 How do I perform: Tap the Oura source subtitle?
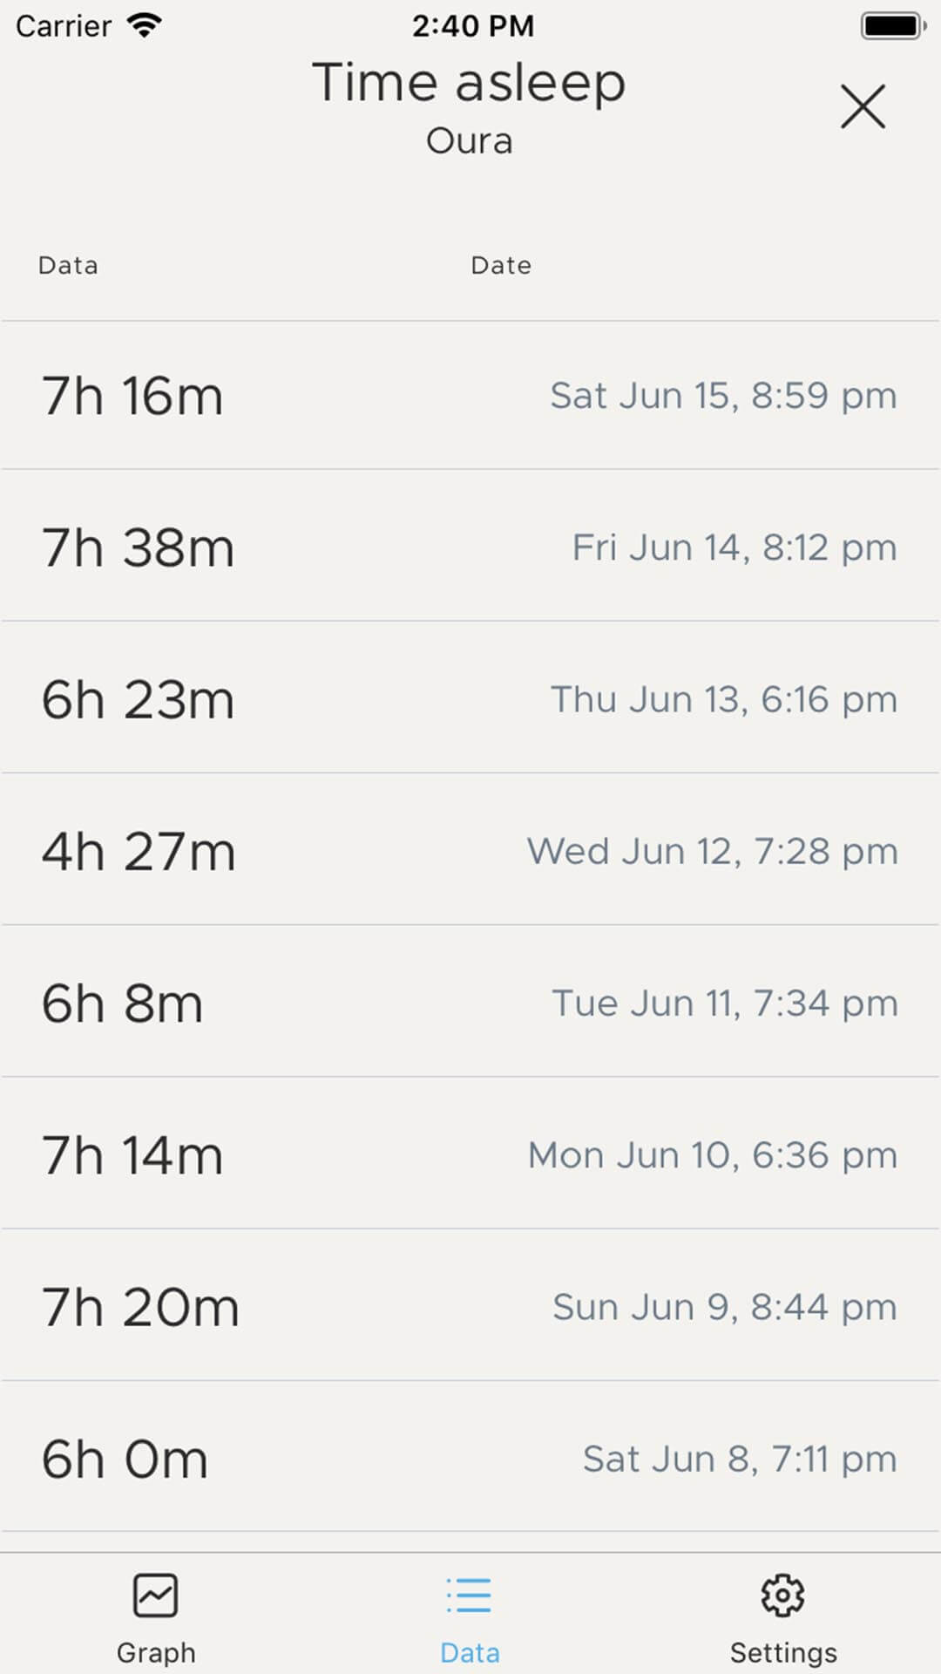point(469,141)
